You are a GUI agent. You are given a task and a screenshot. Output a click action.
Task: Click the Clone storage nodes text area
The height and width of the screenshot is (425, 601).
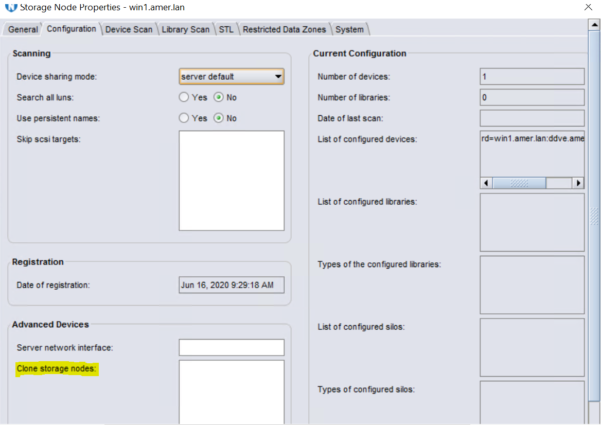232,391
